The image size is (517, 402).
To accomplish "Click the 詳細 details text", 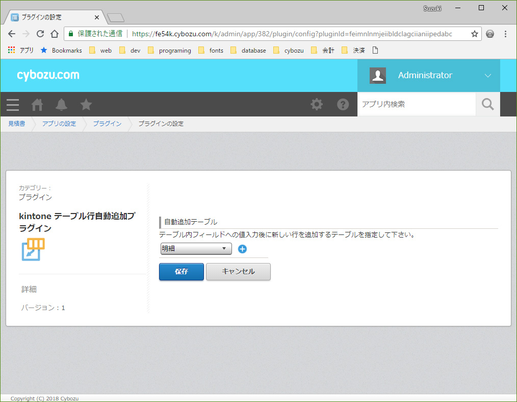I will 29,289.
